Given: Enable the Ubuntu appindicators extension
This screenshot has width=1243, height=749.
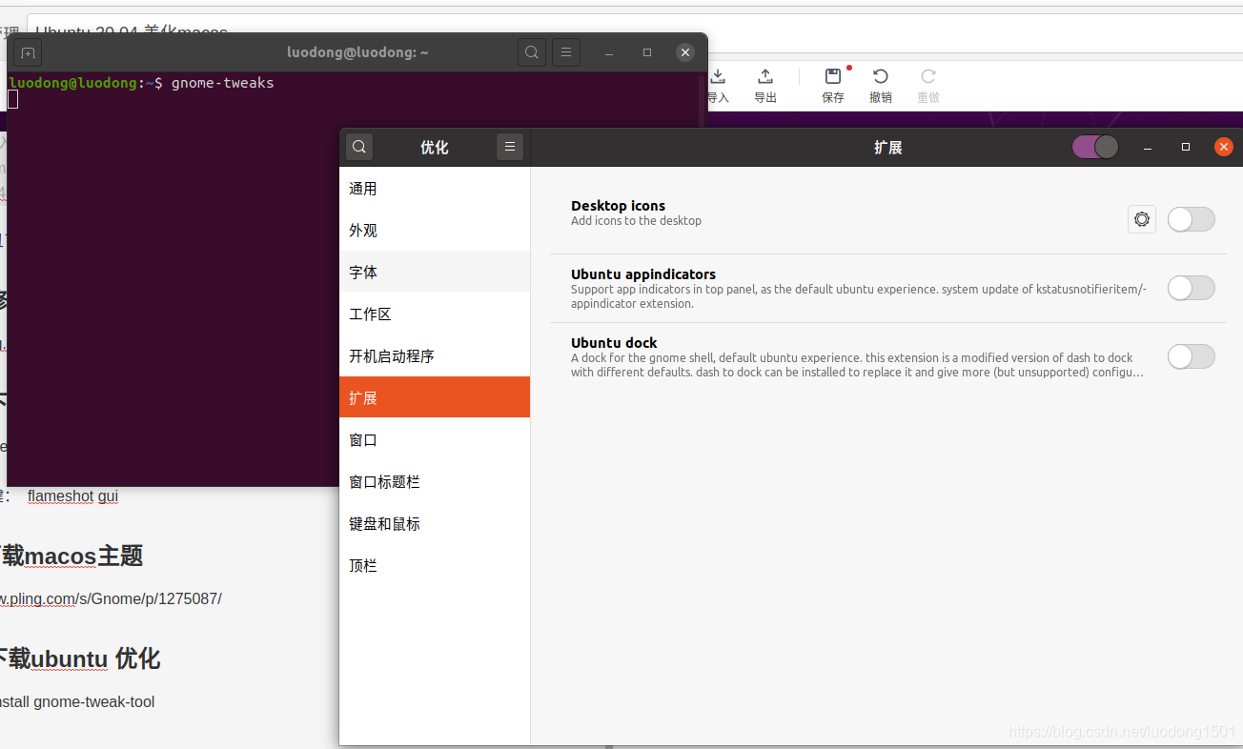Looking at the screenshot, I should (1192, 288).
